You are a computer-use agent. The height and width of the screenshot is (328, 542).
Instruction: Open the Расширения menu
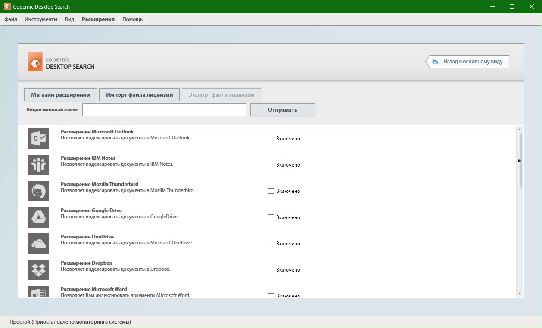[98, 19]
